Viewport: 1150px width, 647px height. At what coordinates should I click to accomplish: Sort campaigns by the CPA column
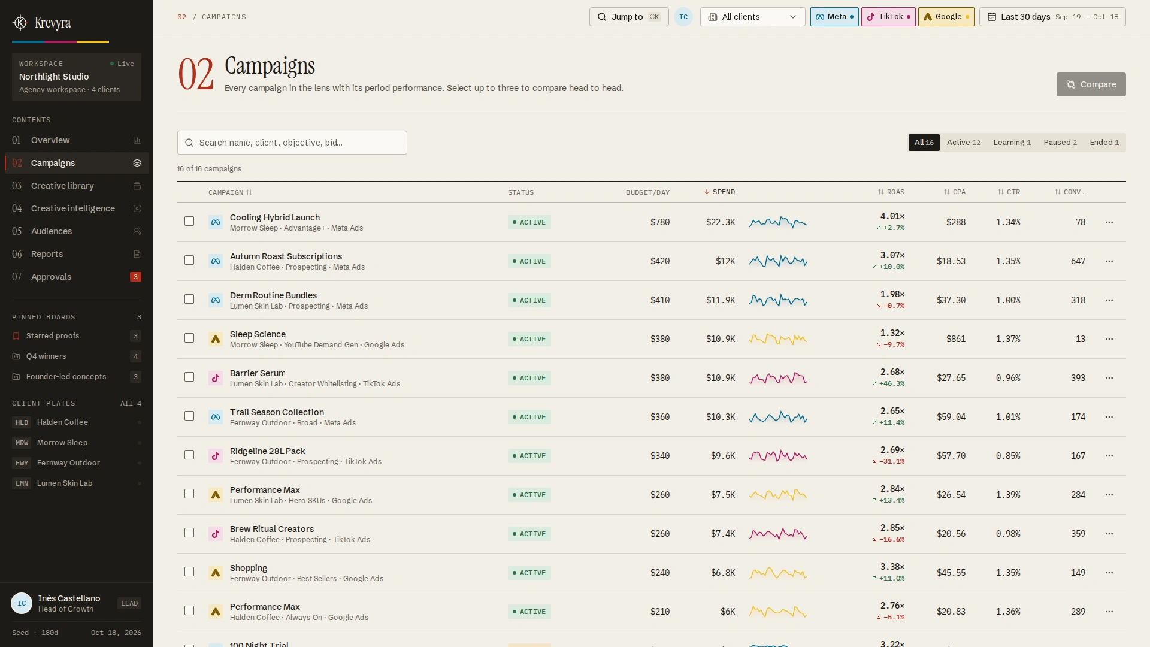click(955, 192)
